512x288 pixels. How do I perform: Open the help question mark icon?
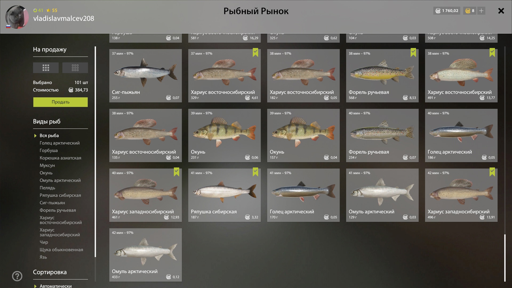(17, 276)
